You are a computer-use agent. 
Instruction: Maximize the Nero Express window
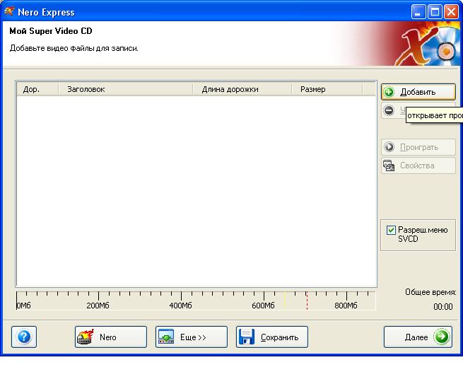[x=435, y=12]
